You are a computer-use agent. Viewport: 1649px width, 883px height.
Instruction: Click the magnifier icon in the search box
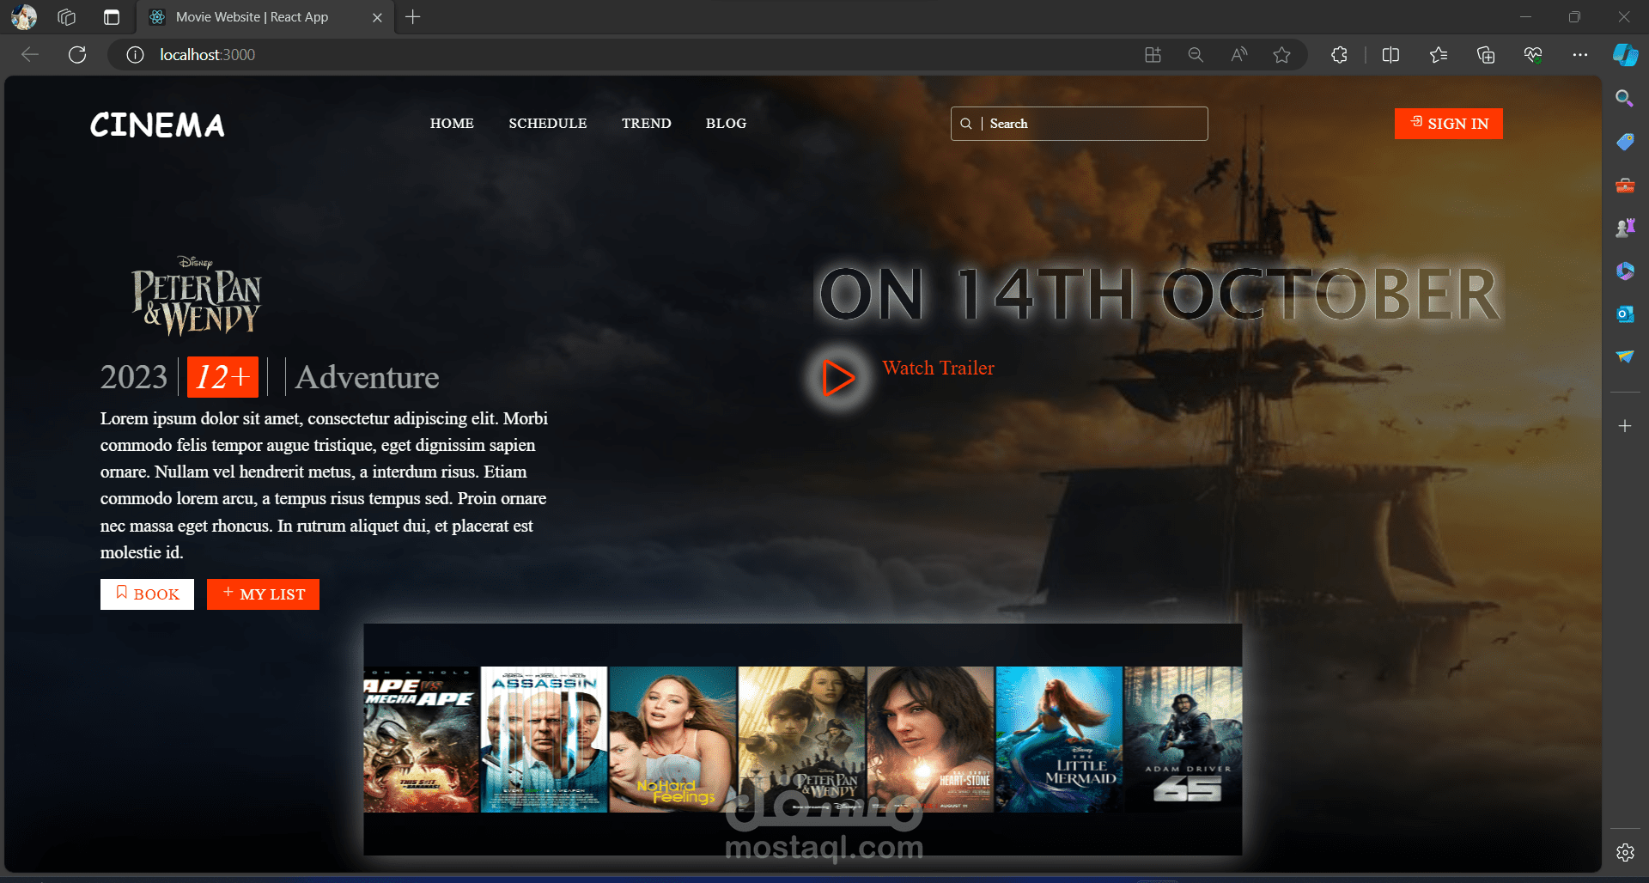click(x=966, y=124)
